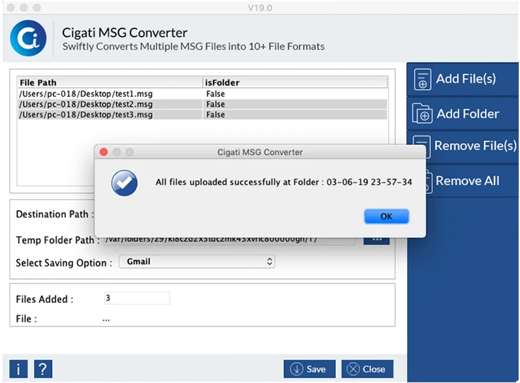Click the Add Folder button
Screen dimensions: 520x383
pyautogui.click(x=463, y=113)
